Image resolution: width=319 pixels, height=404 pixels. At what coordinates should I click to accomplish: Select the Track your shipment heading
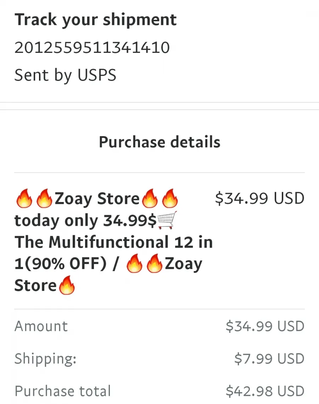tap(96, 20)
